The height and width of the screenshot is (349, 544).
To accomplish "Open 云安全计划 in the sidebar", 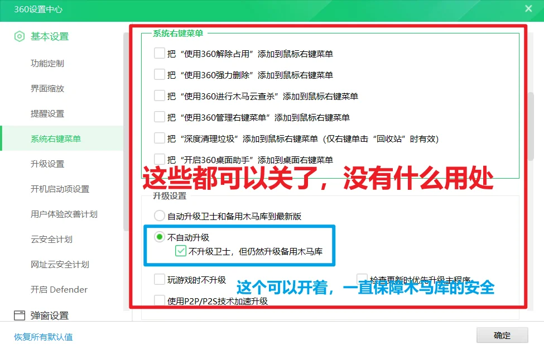I will click(51, 239).
